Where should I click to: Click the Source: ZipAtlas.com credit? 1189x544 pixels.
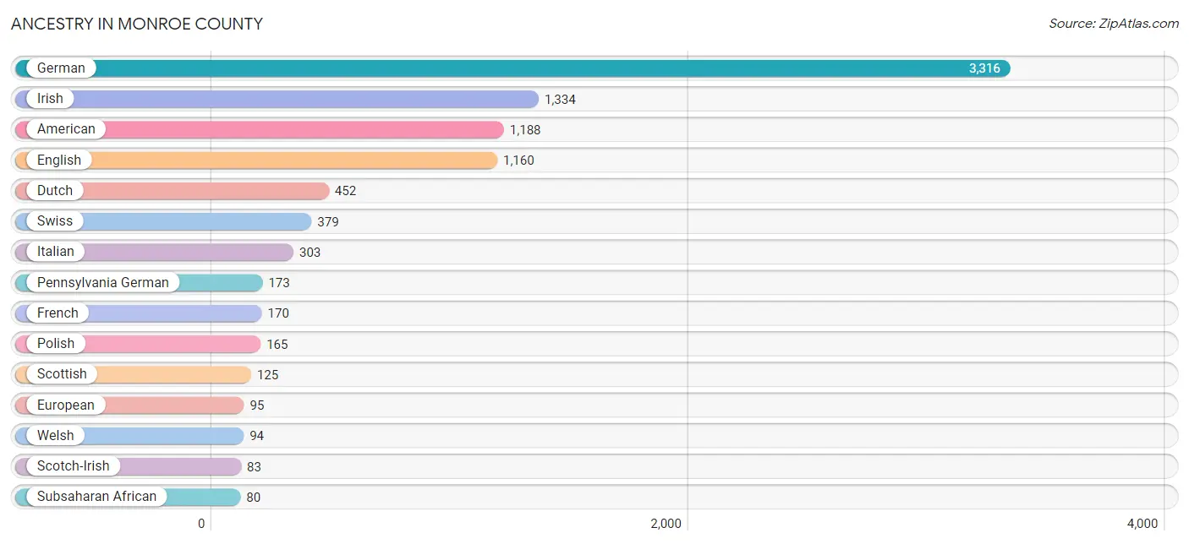pyautogui.click(x=1114, y=24)
